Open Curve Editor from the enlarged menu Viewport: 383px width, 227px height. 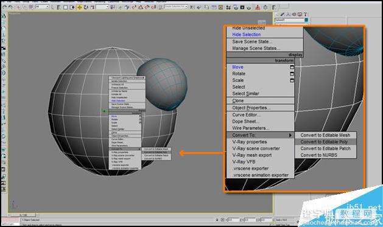point(246,115)
